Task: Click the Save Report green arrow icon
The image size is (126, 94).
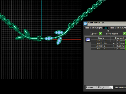Action: (125, 34)
